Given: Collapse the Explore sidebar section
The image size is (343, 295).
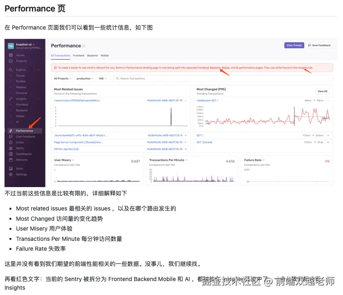Looking at the screenshot, I should [39, 70].
